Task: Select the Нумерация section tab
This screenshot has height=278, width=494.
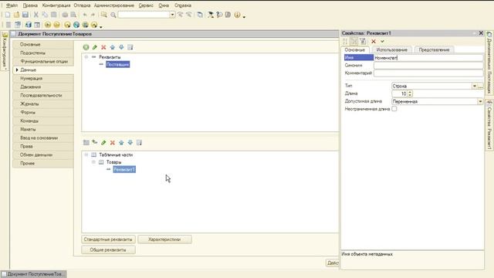Action: tap(43, 79)
